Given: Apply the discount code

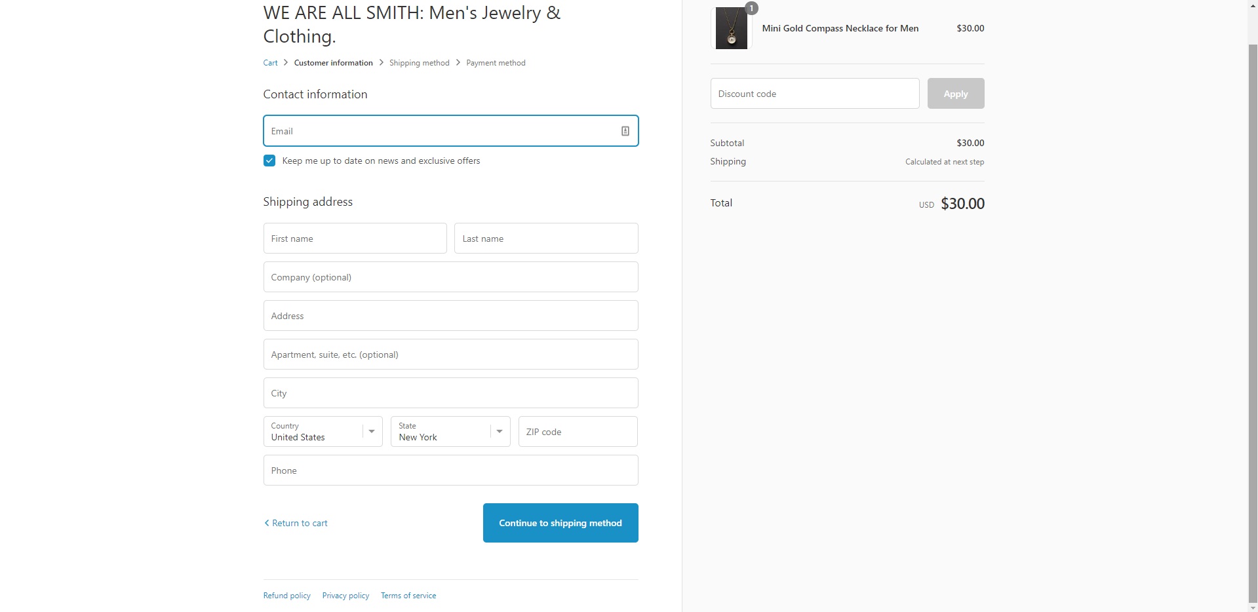Looking at the screenshot, I should click(x=955, y=94).
